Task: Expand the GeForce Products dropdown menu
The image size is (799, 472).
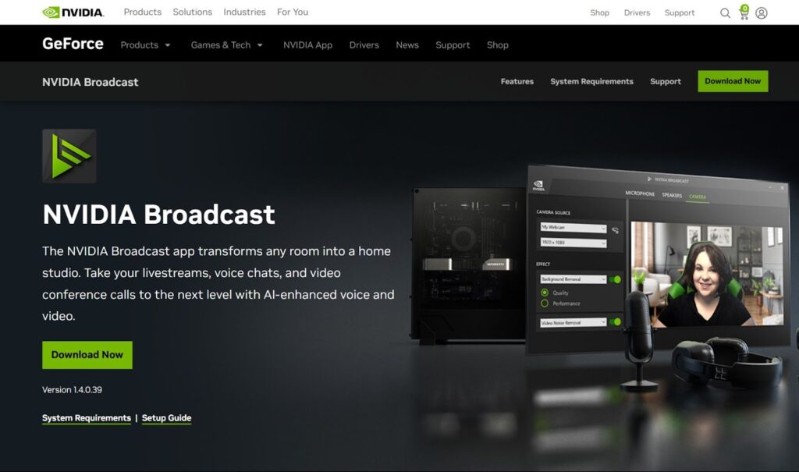Action: 145,45
